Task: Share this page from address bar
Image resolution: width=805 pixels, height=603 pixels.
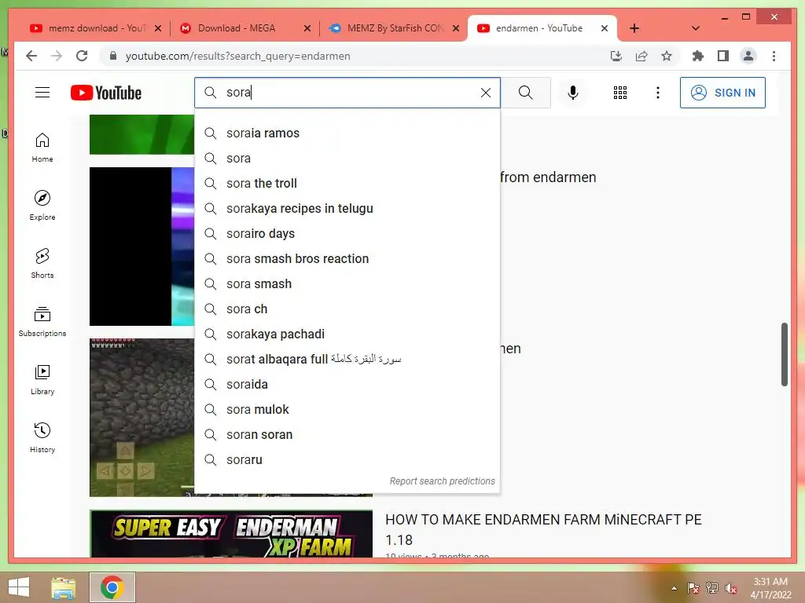Action: pyautogui.click(x=641, y=56)
